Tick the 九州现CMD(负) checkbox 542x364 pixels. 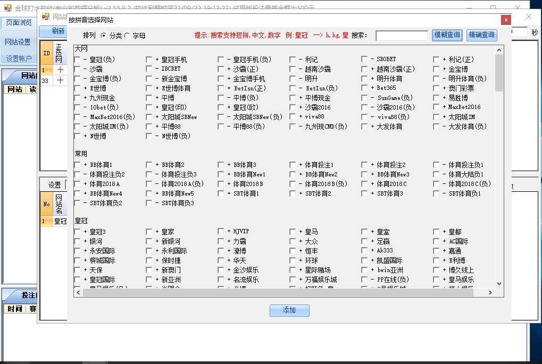tap(293, 127)
